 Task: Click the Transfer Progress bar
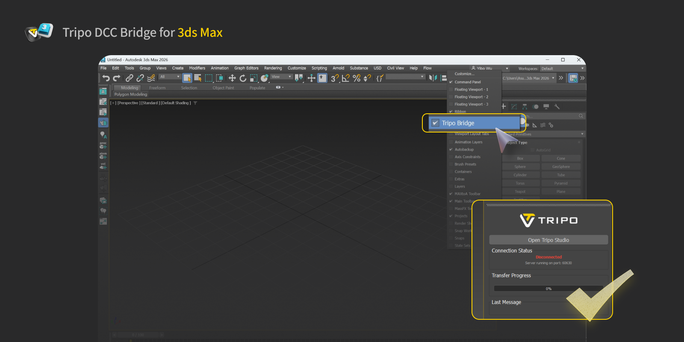point(548,289)
